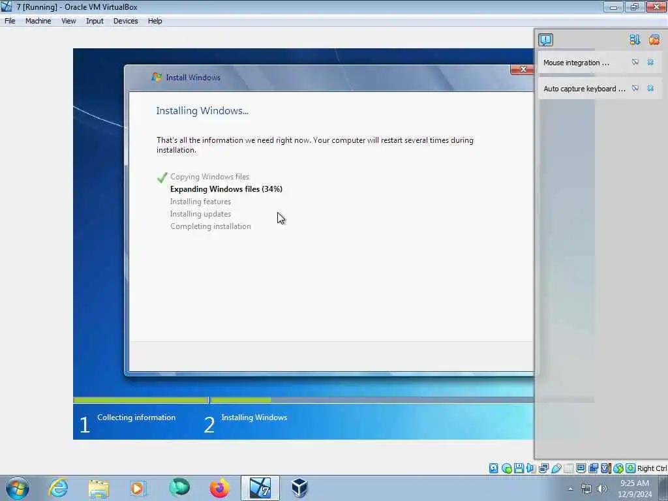Viewport: 668px width, 501px height.
Task: Click the hard disk activity status icon
Action: click(x=493, y=468)
